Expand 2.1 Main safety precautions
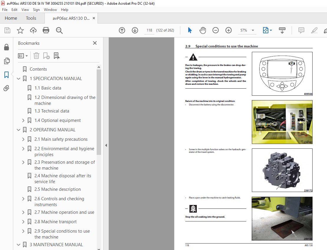Viewport: 327px width, 250px height. pyautogui.click(x=23, y=139)
